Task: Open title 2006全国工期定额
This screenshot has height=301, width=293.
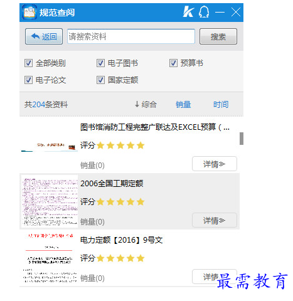Action: point(112,184)
